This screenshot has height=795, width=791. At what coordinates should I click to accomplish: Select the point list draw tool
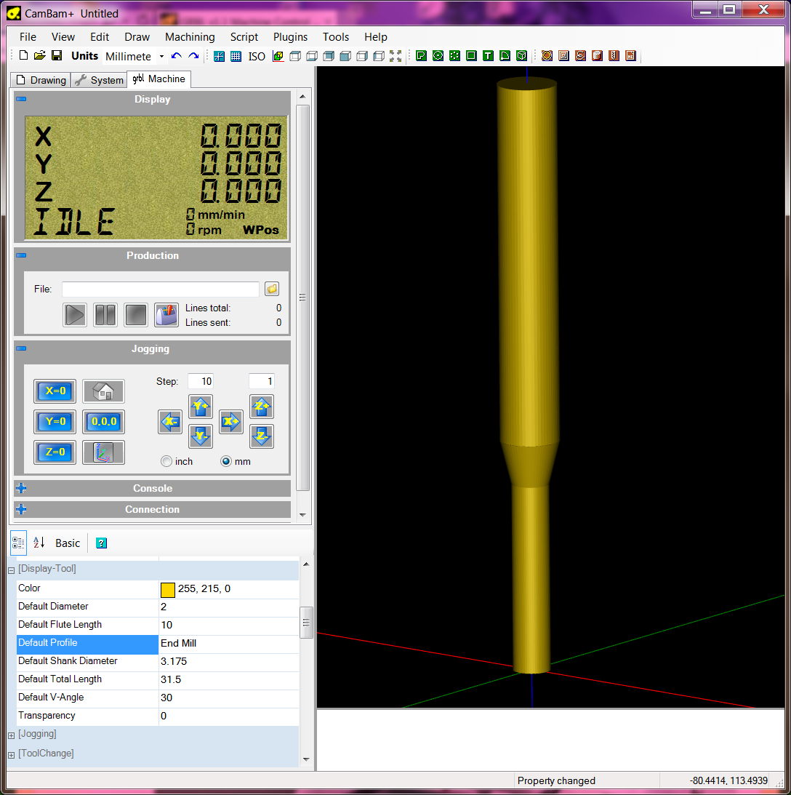pyautogui.click(x=454, y=56)
